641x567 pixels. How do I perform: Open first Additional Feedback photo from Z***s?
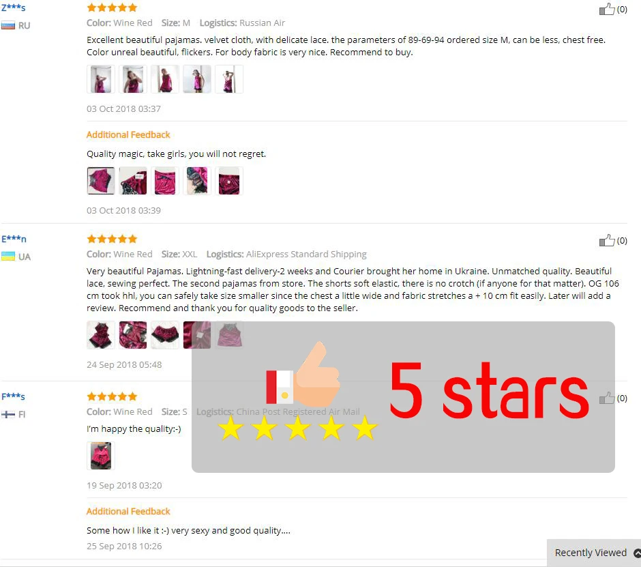(x=100, y=181)
